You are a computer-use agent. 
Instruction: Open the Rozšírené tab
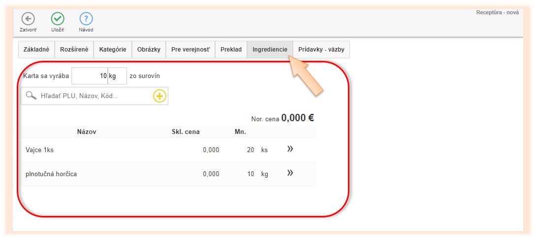74,50
